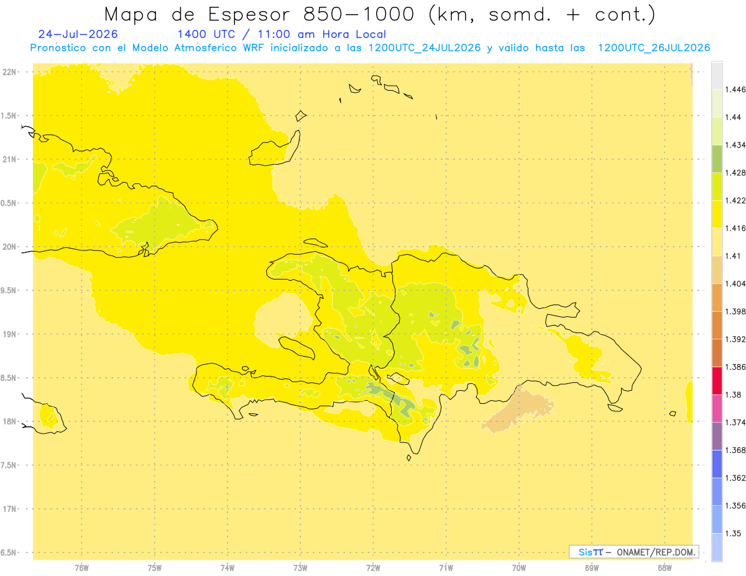Click the '17N' latitude label
This screenshot has height=576, width=746.
coord(10,509)
